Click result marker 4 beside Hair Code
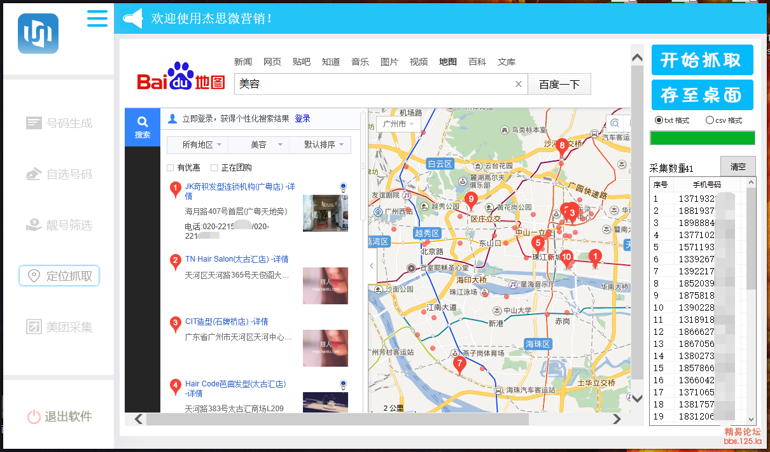 176,386
